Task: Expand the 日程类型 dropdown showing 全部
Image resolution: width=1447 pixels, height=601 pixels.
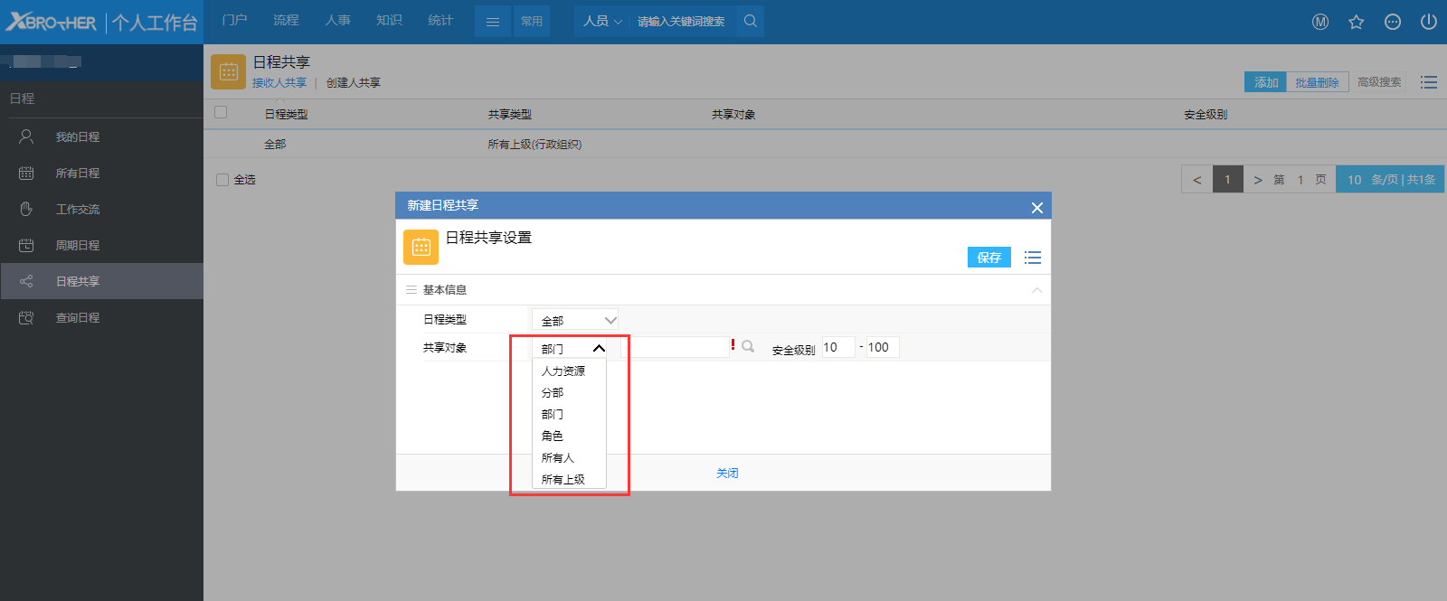Action: click(575, 320)
